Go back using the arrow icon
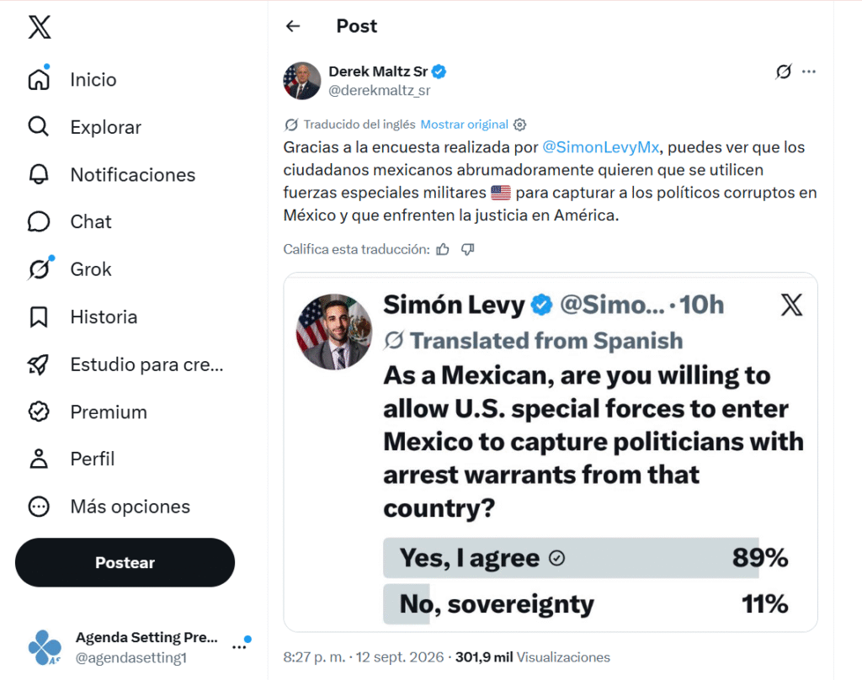862x680 pixels. pos(293,26)
